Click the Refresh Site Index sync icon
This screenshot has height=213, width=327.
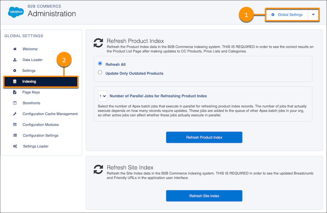click(98, 169)
